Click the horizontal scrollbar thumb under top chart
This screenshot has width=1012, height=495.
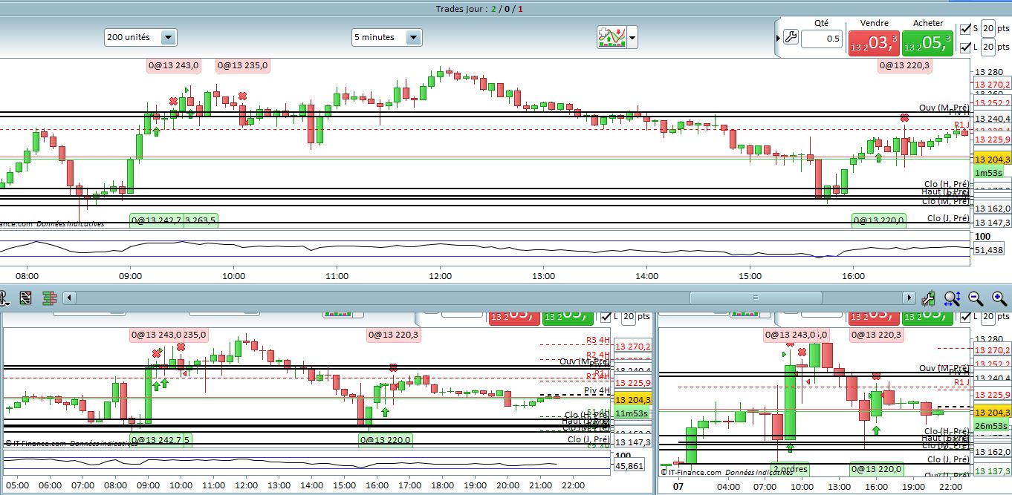coord(756,298)
